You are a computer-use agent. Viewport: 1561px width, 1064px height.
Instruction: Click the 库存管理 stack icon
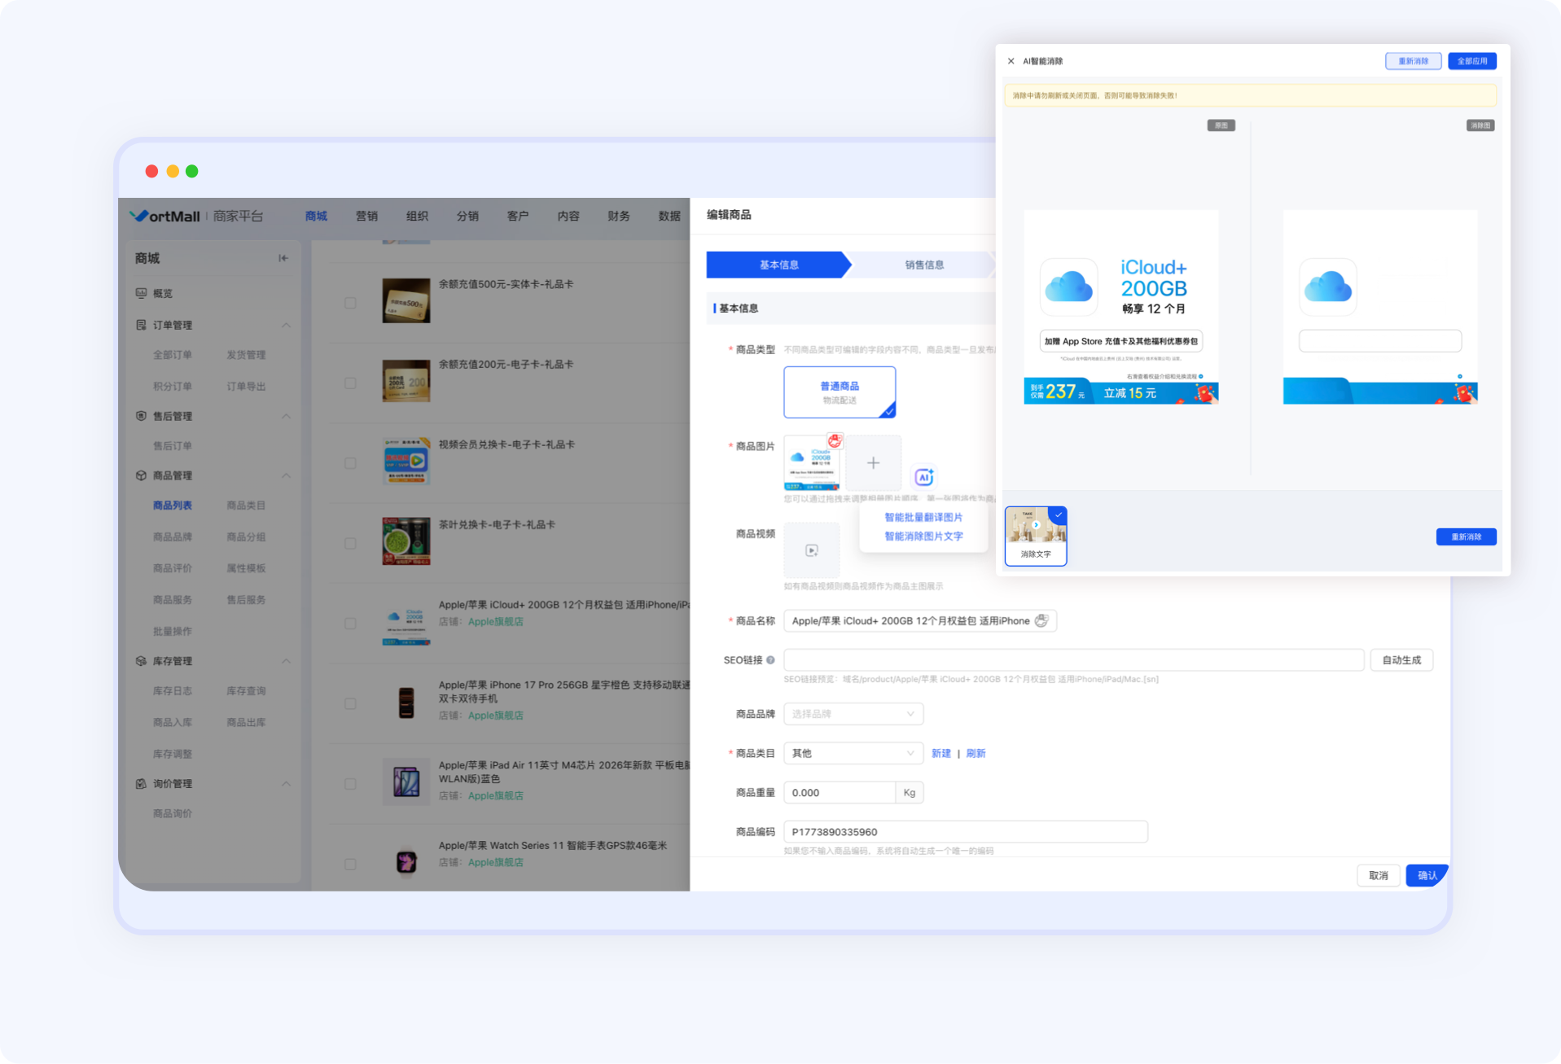point(141,661)
